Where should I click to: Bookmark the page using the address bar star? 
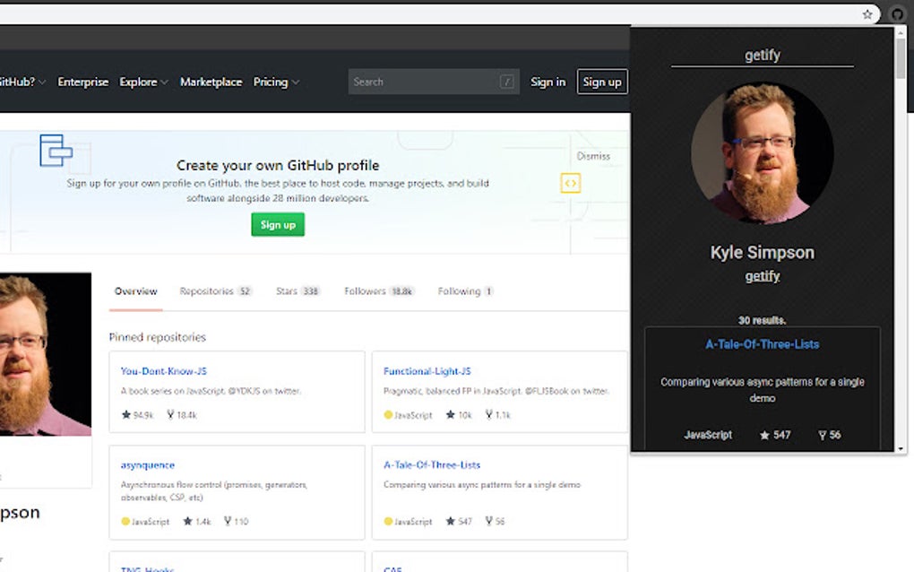867,14
